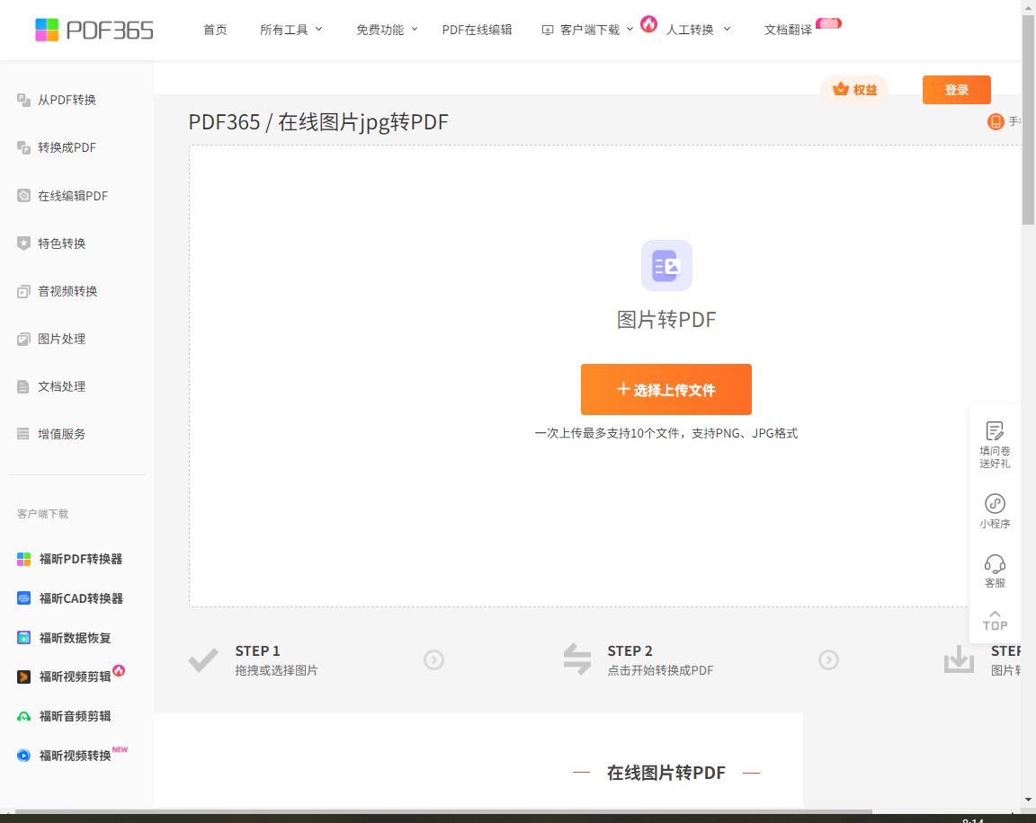Click the 福昕数据恢复 icon
This screenshot has height=823, width=1036.
(x=23, y=638)
